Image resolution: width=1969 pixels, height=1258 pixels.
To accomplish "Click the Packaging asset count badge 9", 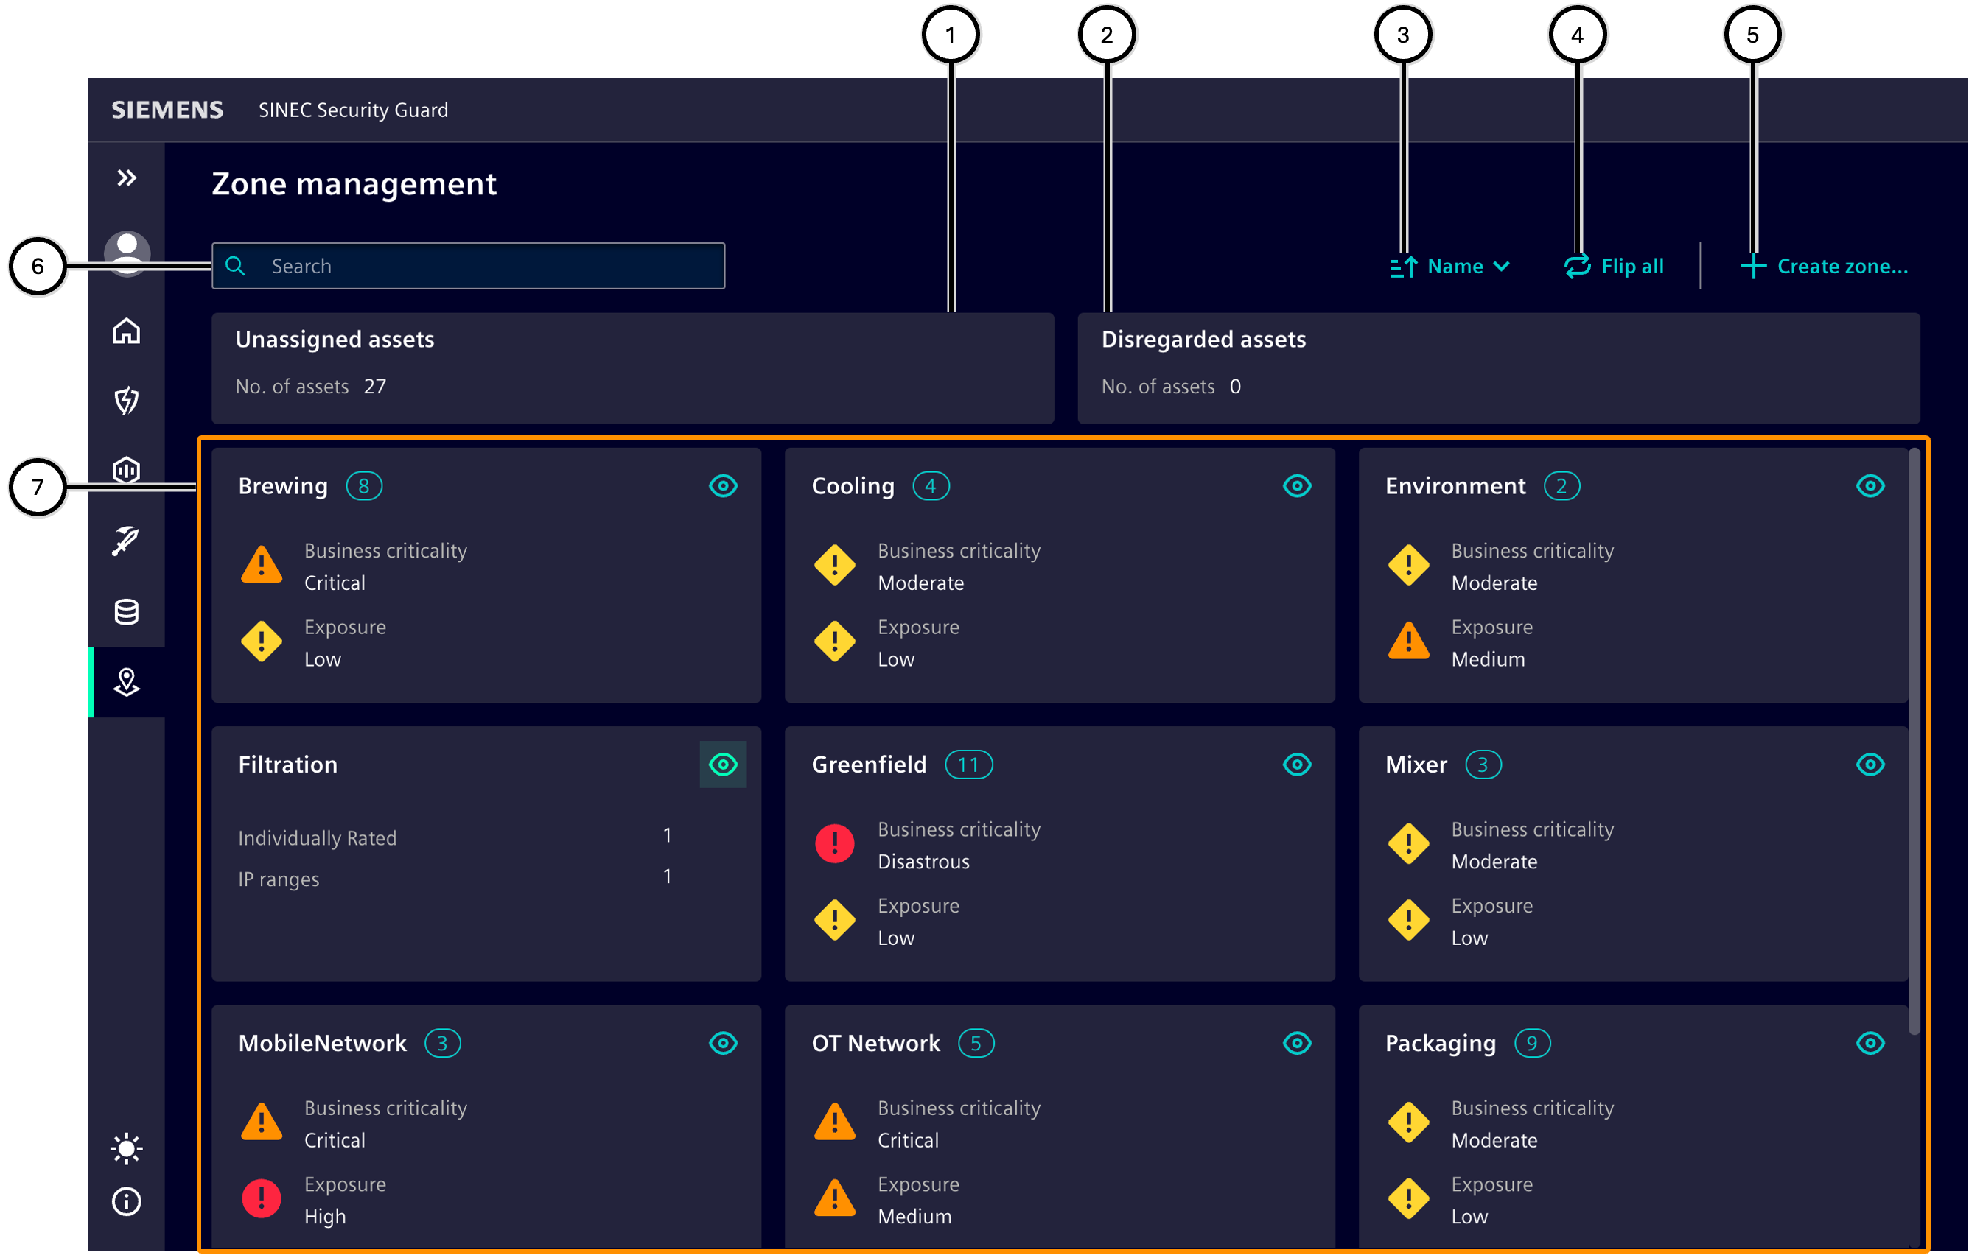I will click(x=1531, y=1044).
